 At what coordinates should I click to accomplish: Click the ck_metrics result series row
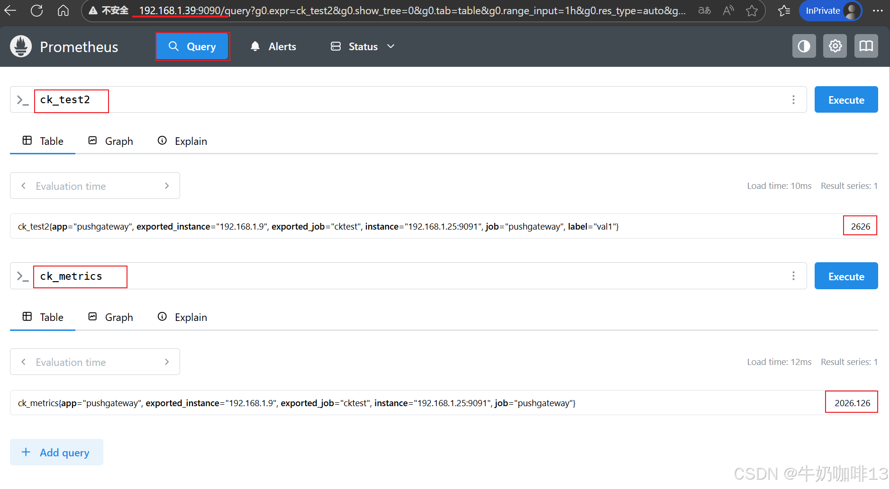click(x=444, y=403)
